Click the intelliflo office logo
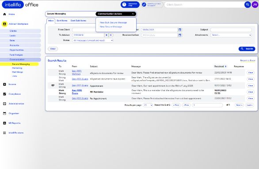 (x=20, y=4)
